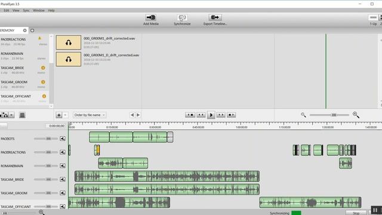Adjust the ROMANBMAIN track volume slider
The height and width of the screenshot is (215, 382).
48,166
